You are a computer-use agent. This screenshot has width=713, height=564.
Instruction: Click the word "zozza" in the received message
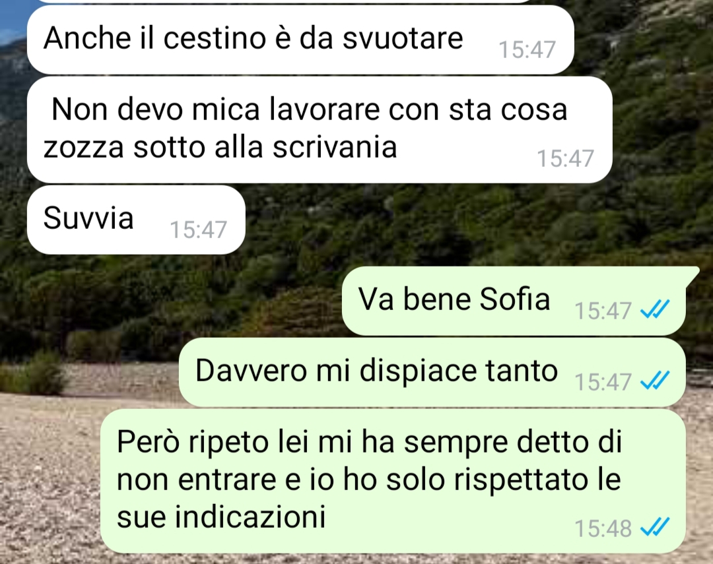pos(84,147)
